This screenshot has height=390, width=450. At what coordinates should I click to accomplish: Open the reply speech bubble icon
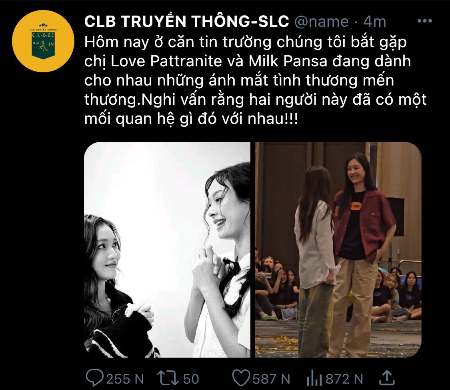click(95, 378)
